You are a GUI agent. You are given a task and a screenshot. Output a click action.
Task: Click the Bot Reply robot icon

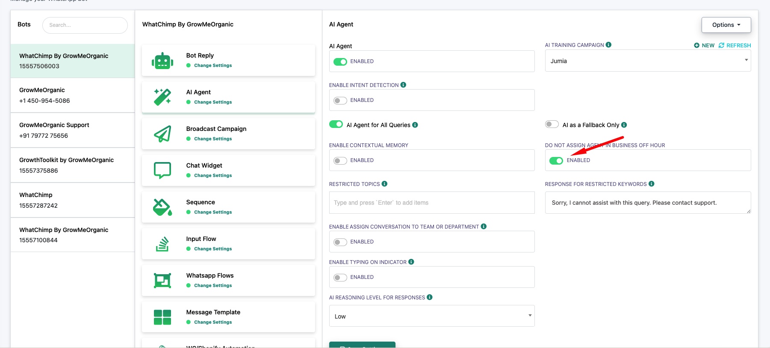162,61
